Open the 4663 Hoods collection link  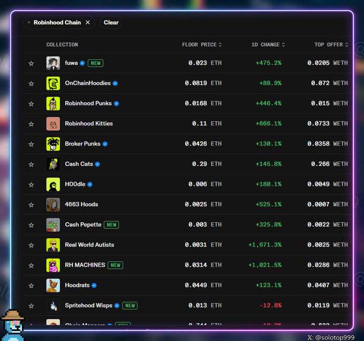point(81,204)
